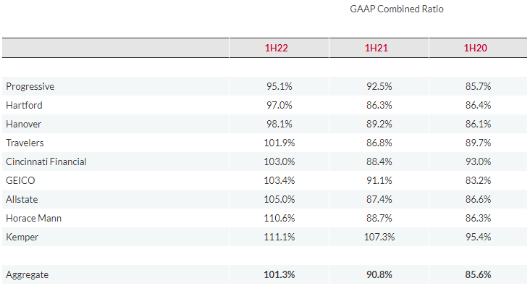The height and width of the screenshot is (286, 530).
Task: Select the GAAP Combined Ratio title
Action: pyautogui.click(x=397, y=9)
